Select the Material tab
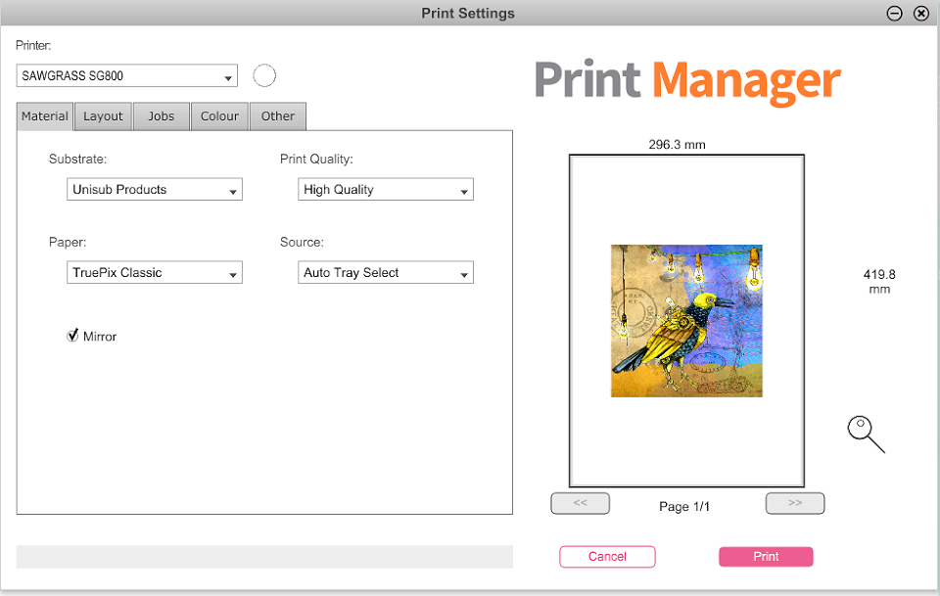Screen dimensions: 940x596 point(45,116)
